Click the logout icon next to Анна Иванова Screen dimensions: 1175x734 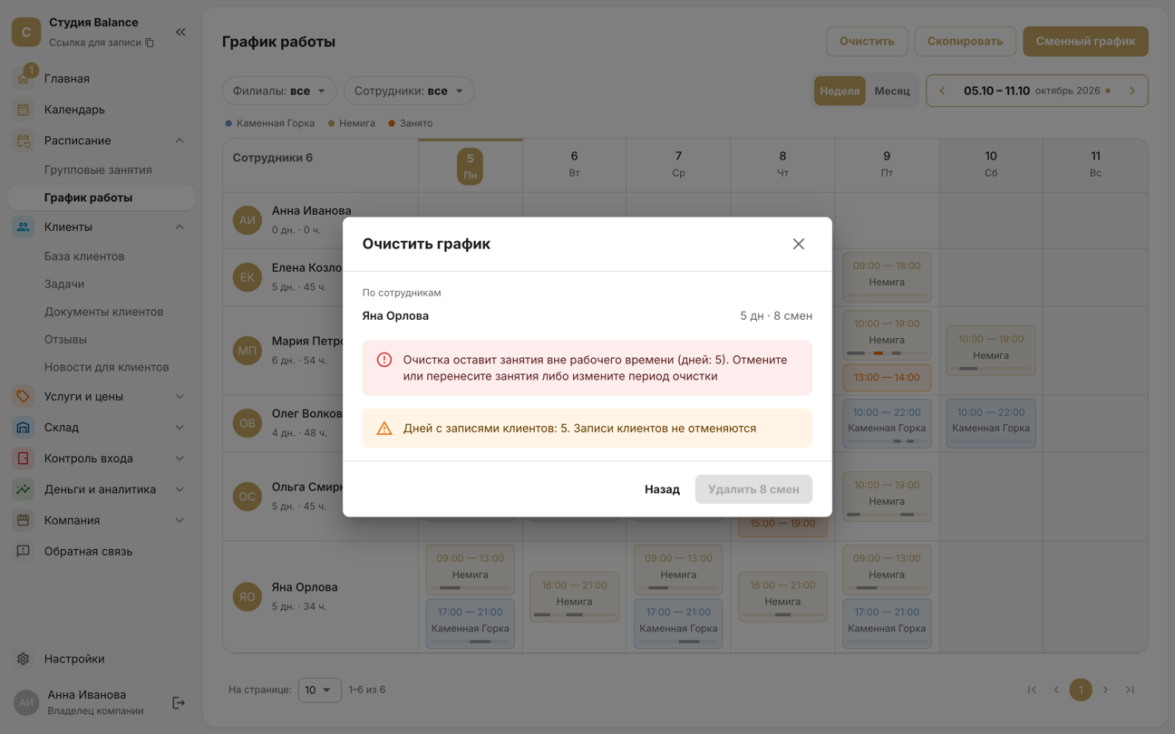[179, 702]
